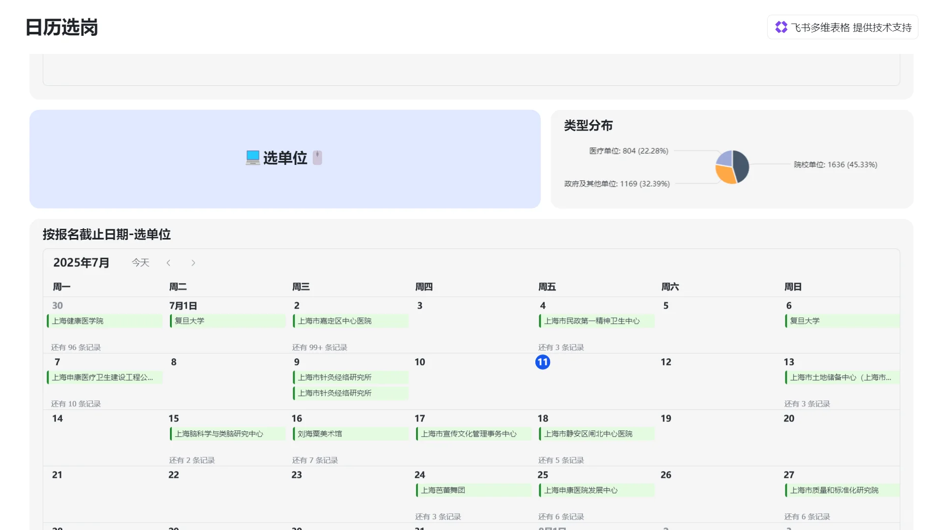Select calendar date 12
Image resolution: width=943 pixels, height=530 pixels.
[x=666, y=362]
